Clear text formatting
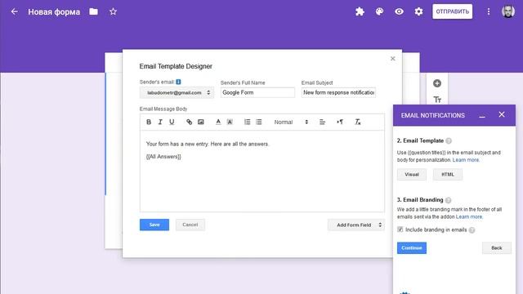The image size is (523, 294). (x=358, y=122)
